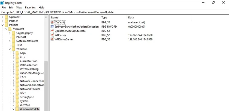Click the (Default) value icon
Image resolution: width=229 pixels, height=111 pixels.
tap(53, 22)
